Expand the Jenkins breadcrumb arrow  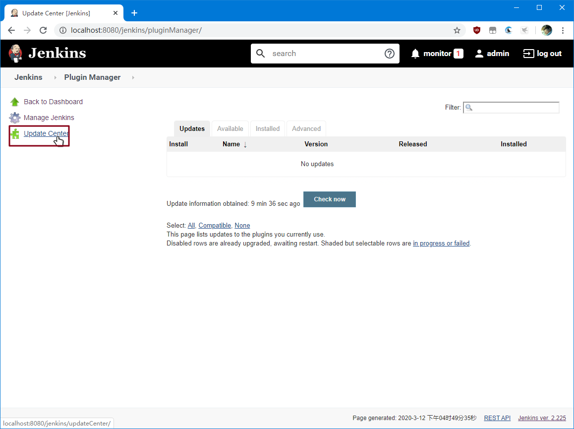coord(55,77)
